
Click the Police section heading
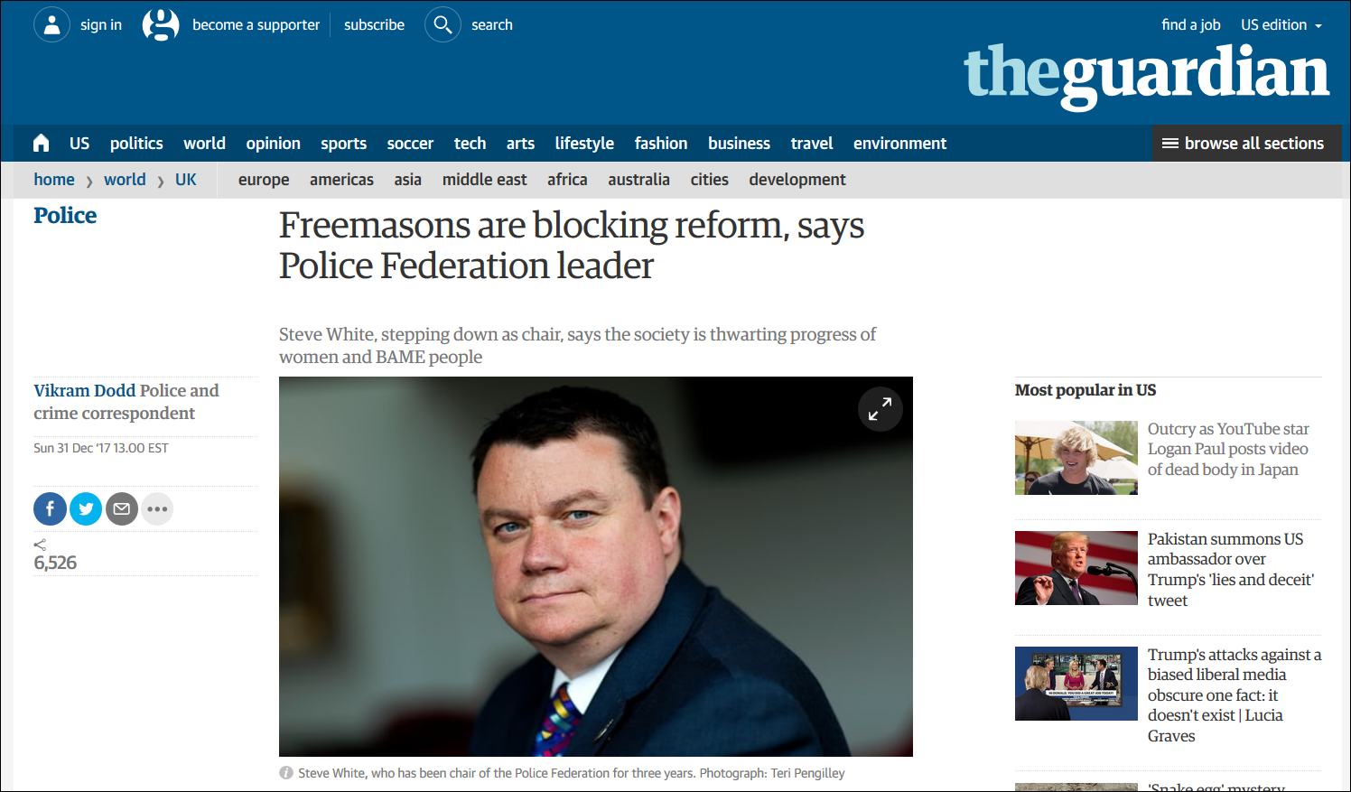pyautogui.click(x=65, y=215)
